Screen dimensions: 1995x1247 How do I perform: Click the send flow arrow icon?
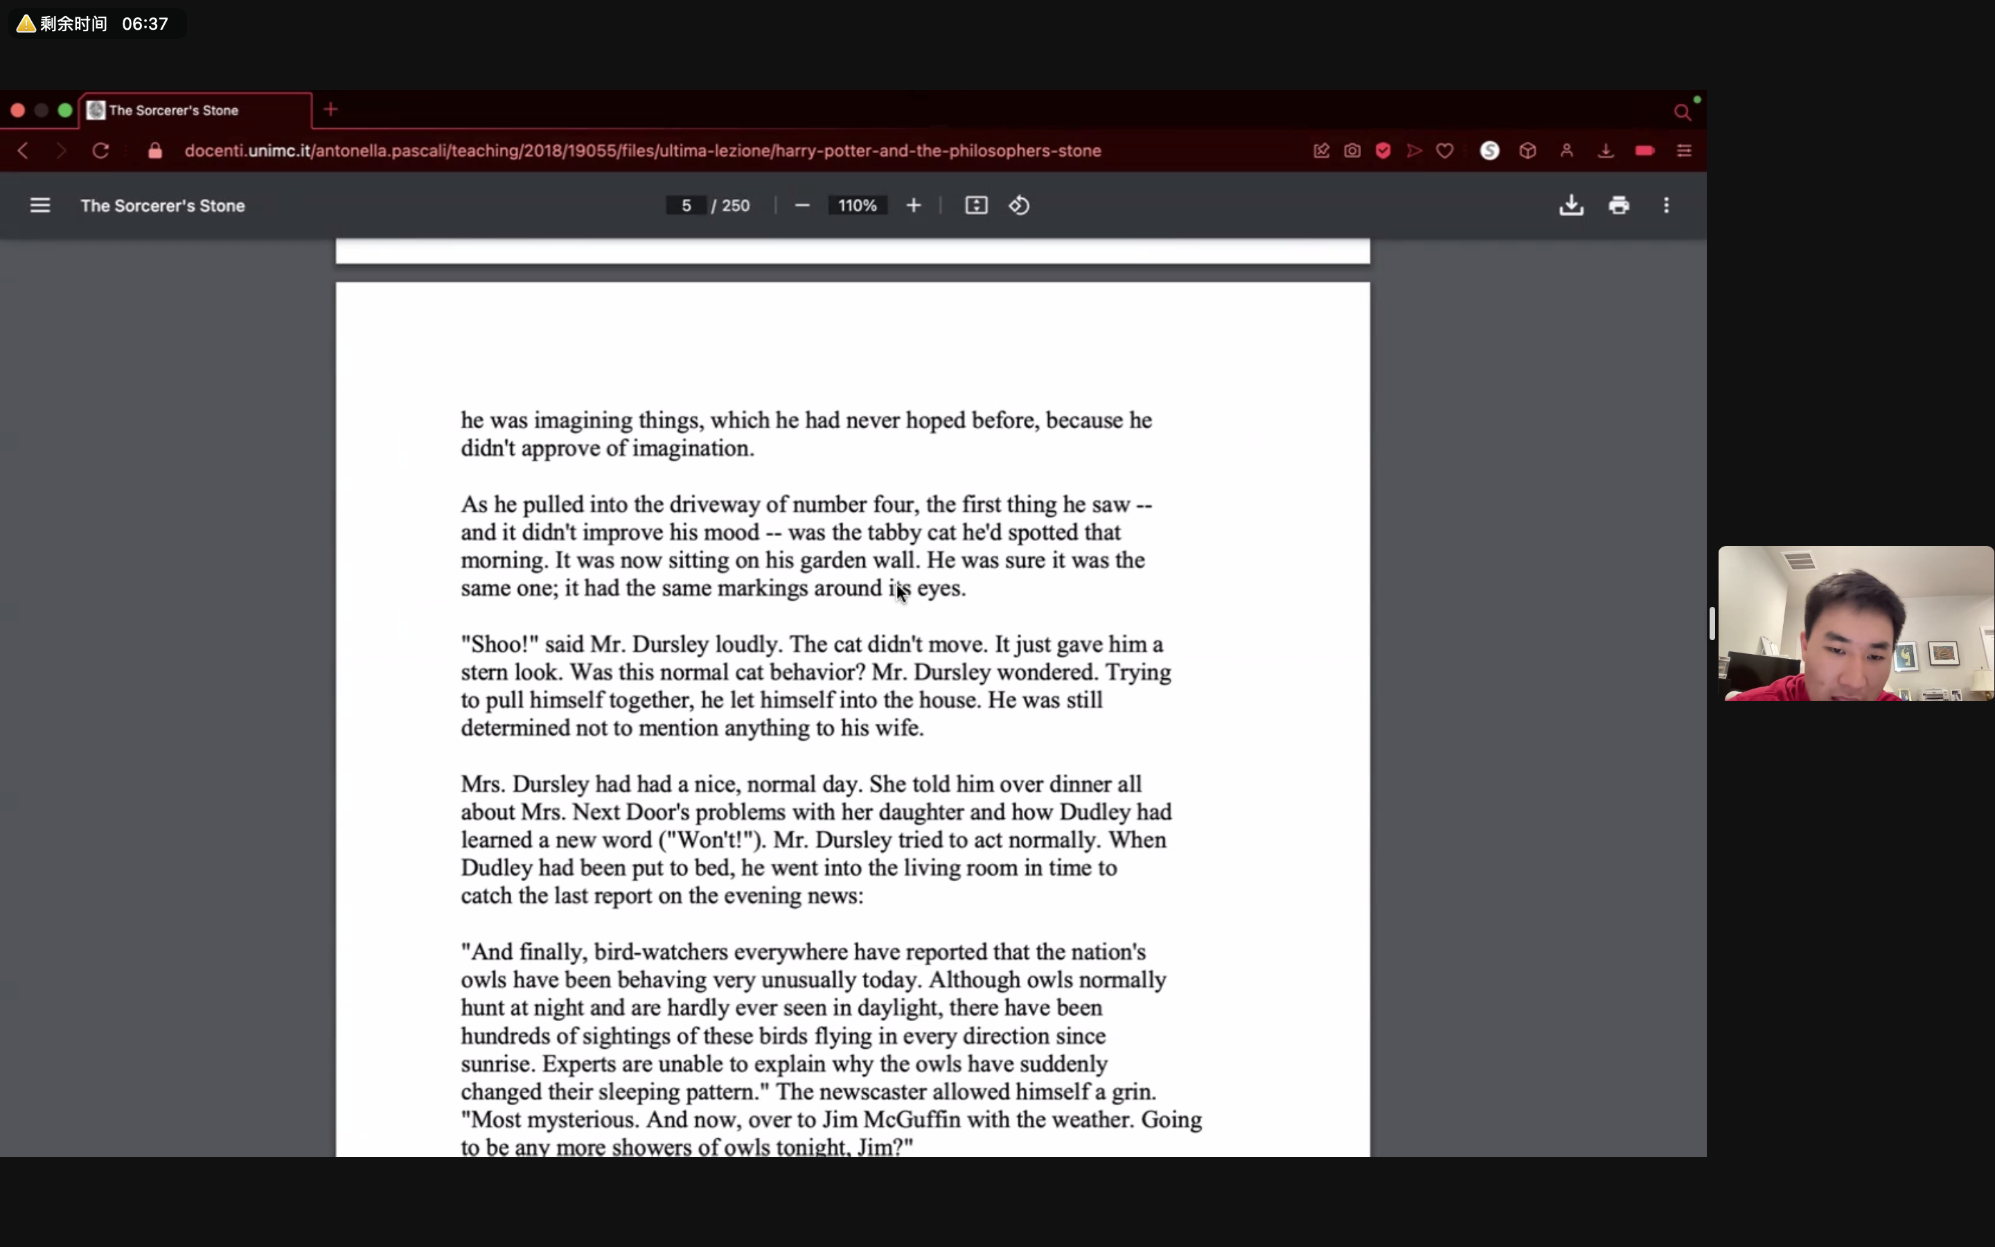(1415, 151)
